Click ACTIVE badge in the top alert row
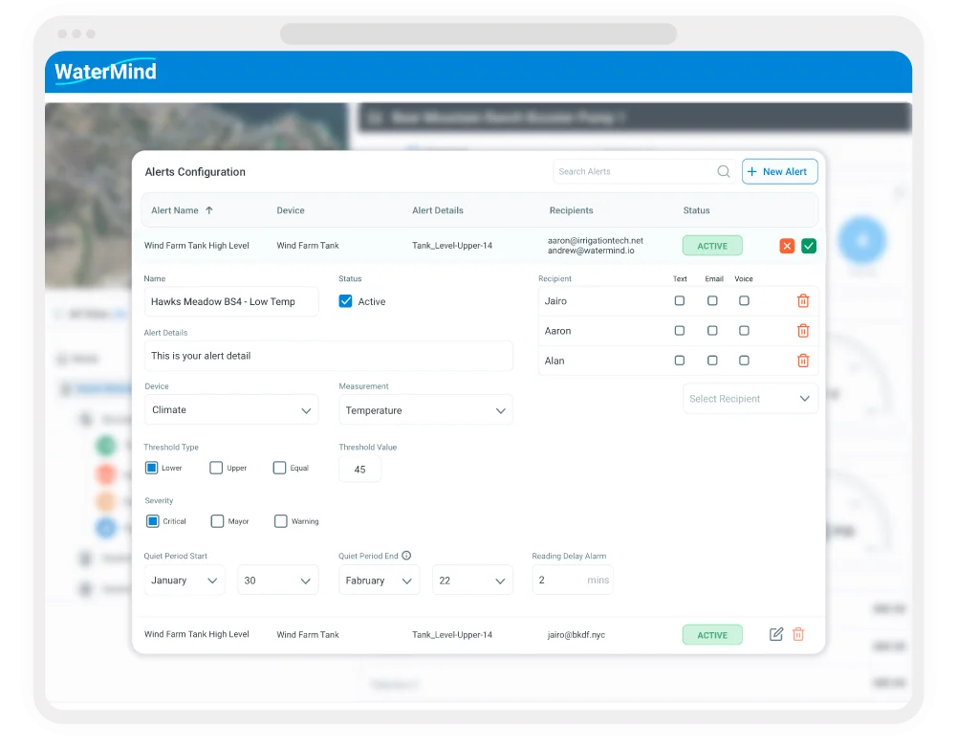 (x=712, y=246)
